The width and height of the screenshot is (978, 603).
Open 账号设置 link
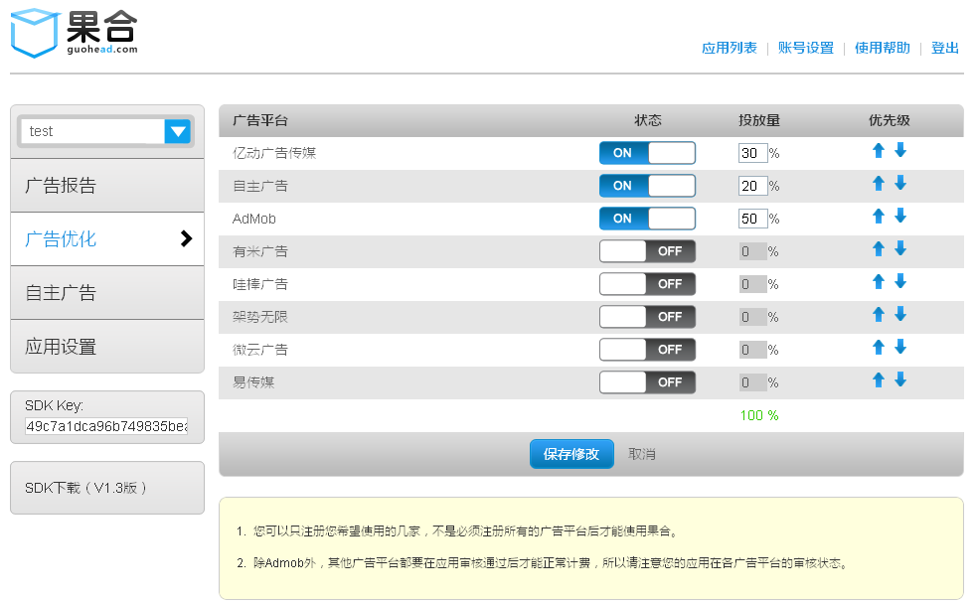(x=806, y=48)
